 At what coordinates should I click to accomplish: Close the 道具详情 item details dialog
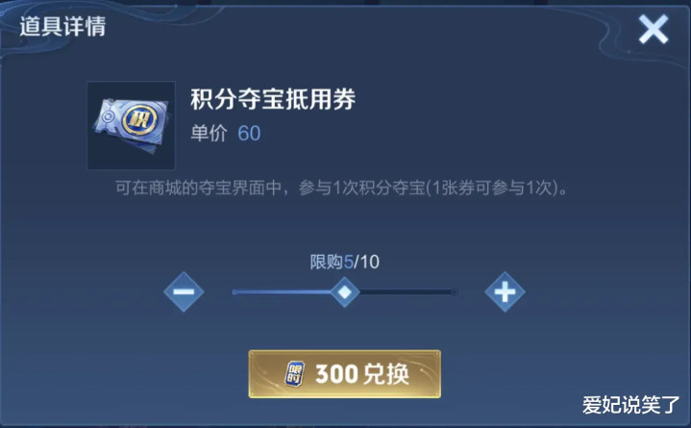click(x=654, y=29)
